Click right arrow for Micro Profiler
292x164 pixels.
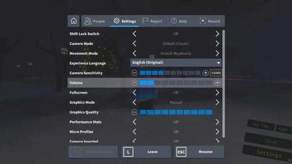[x=217, y=132]
